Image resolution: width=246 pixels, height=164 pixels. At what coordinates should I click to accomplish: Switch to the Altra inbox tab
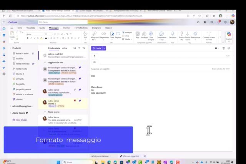pos(65,48)
